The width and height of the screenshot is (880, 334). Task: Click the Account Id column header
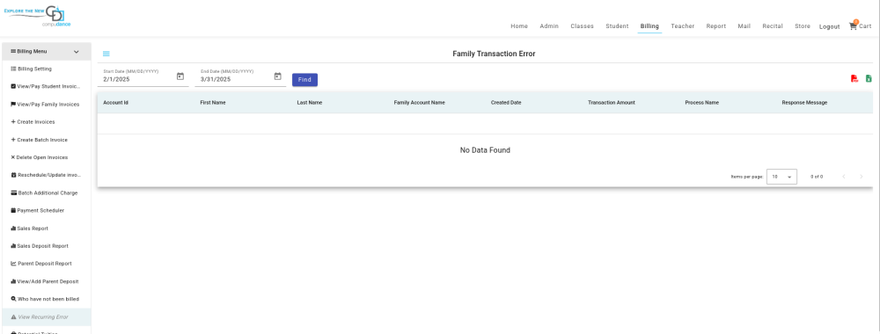click(x=116, y=103)
